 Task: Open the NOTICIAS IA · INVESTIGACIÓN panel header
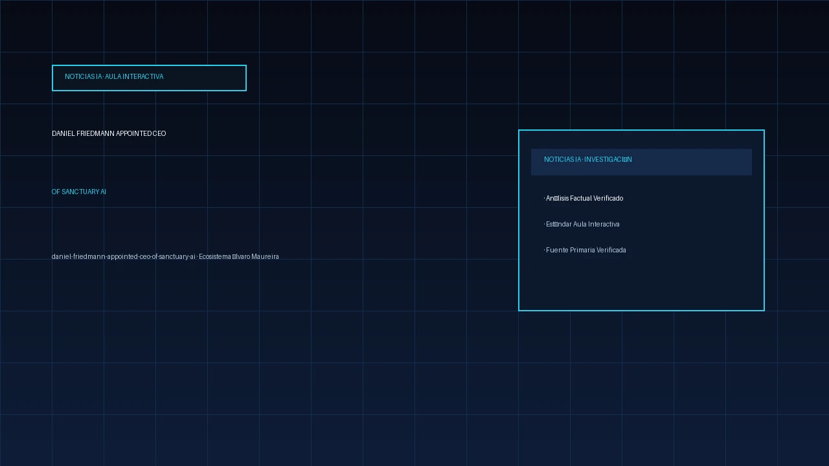[x=641, y=162]
